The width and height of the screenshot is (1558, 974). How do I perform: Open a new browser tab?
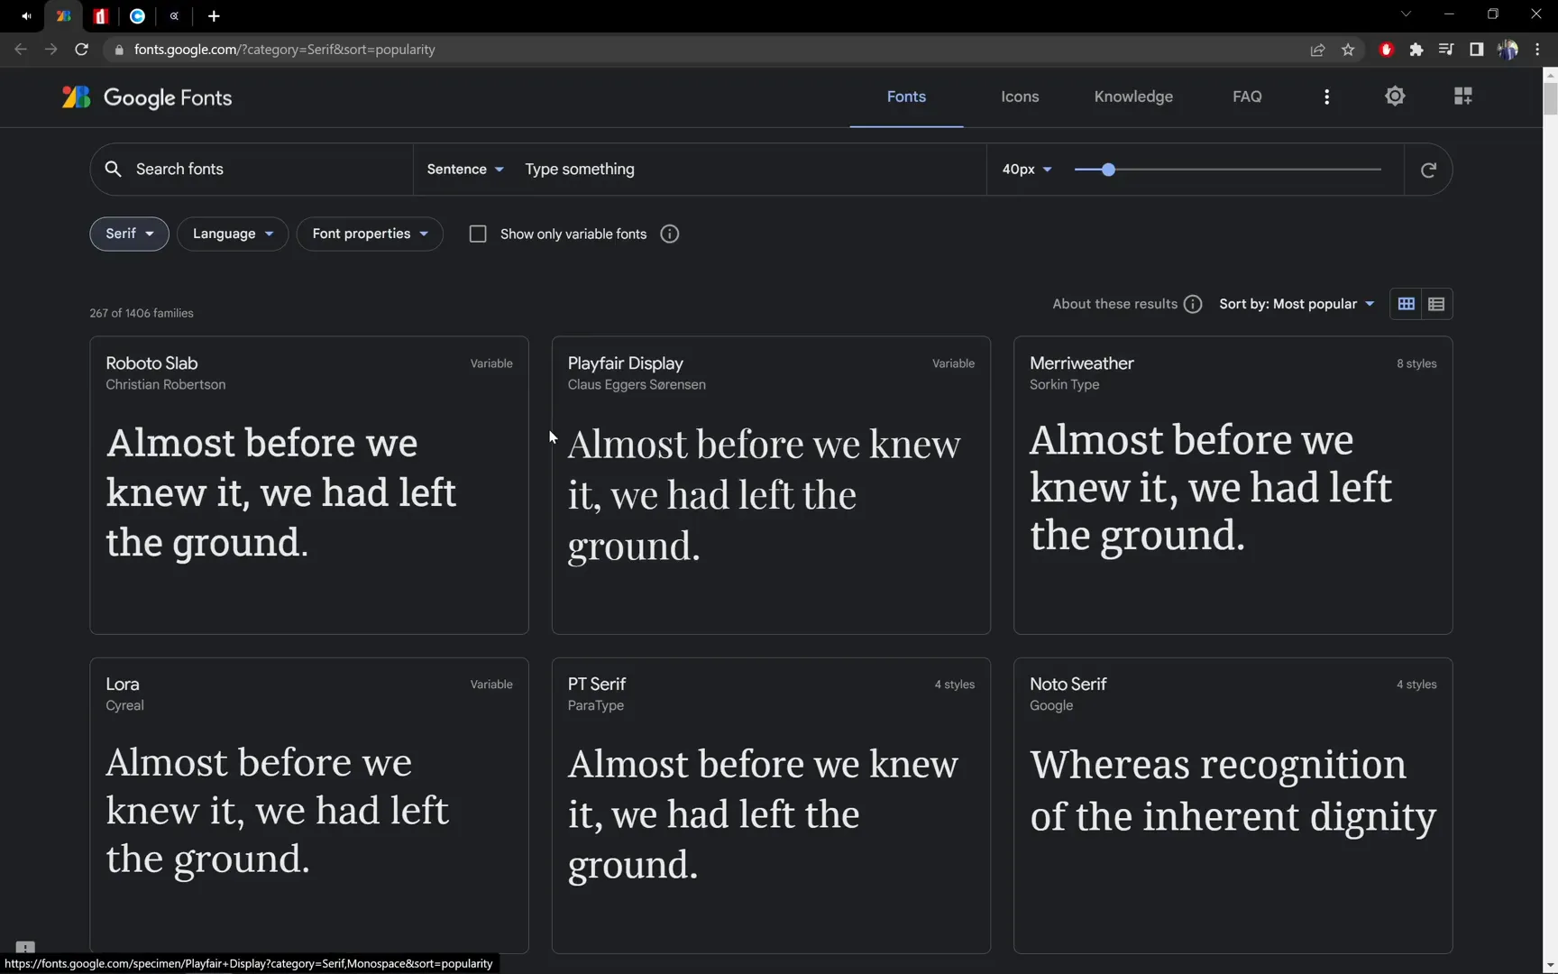click(x=214, y=16)
